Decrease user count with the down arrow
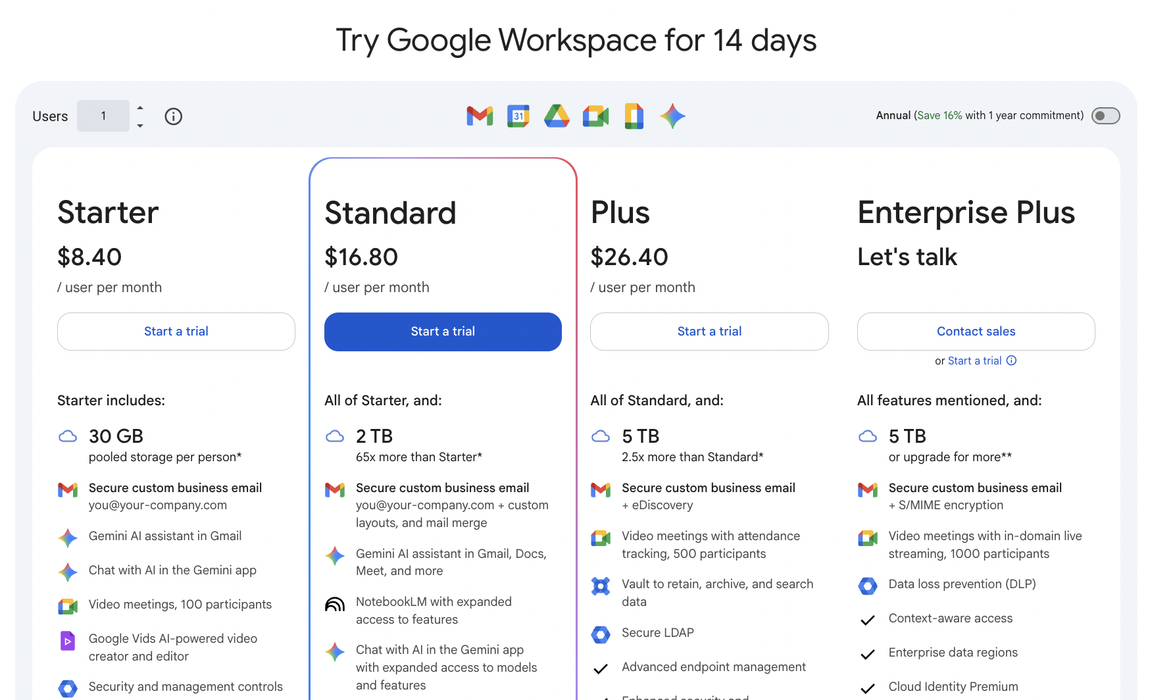 [x=139, y=124]
